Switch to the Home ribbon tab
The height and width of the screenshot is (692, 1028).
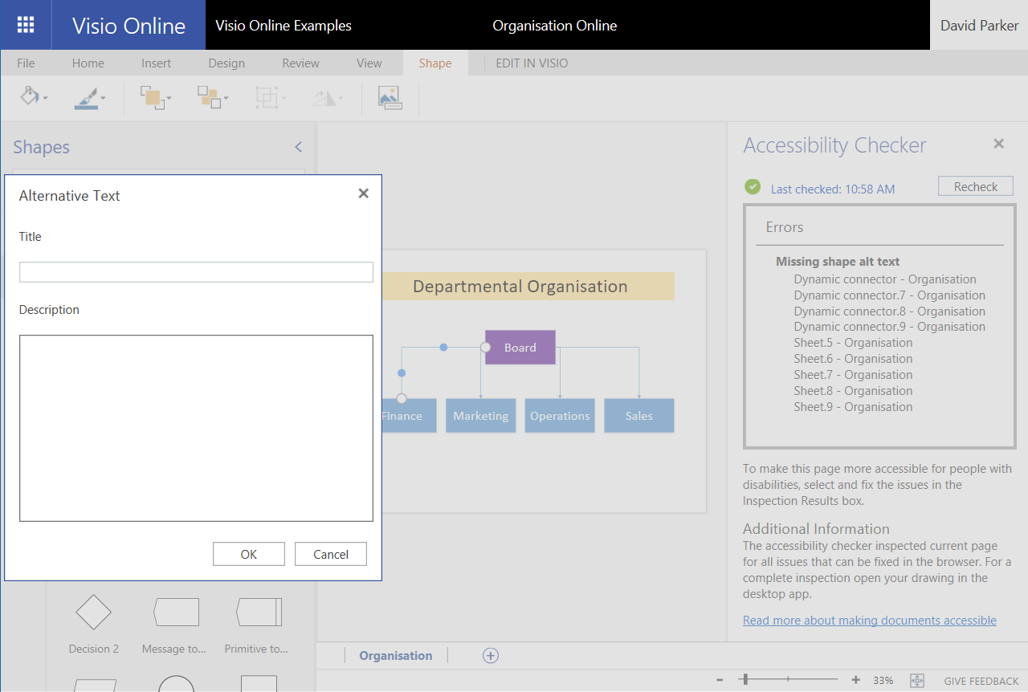click(x=88, y=63)
